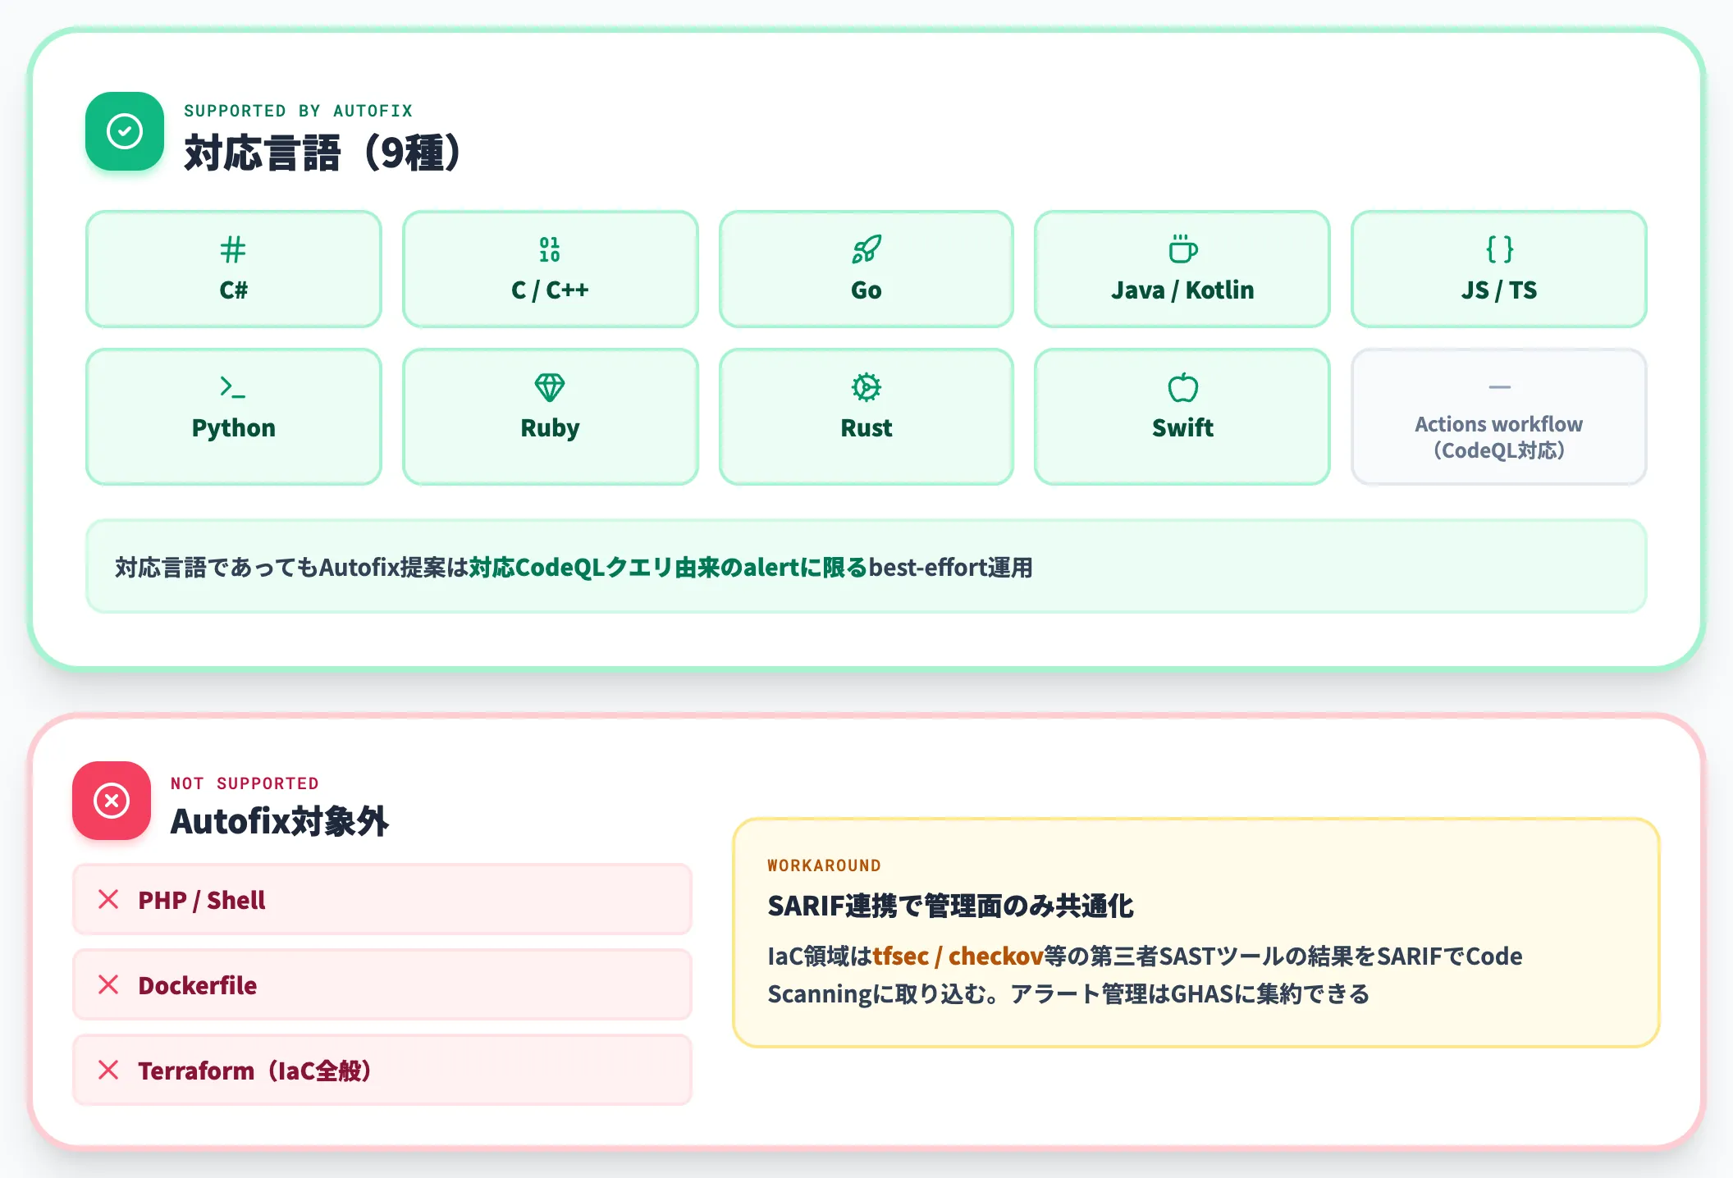Click the gear icon above Rust
The image size is (1733, 1178).
pyautogui.click(x=866, y=387)
